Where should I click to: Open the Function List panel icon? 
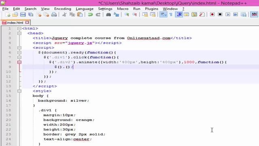pyautogui.click(x=202, y=15)
